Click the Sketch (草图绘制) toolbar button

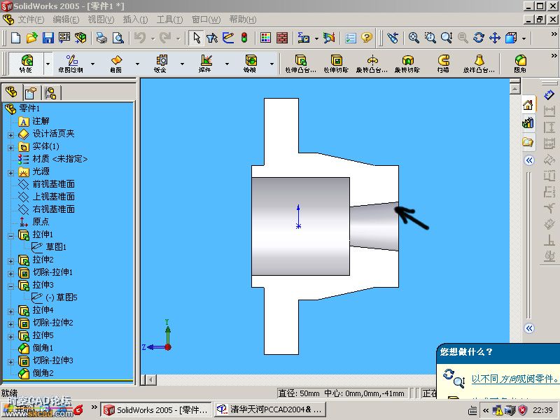point(71,64)
